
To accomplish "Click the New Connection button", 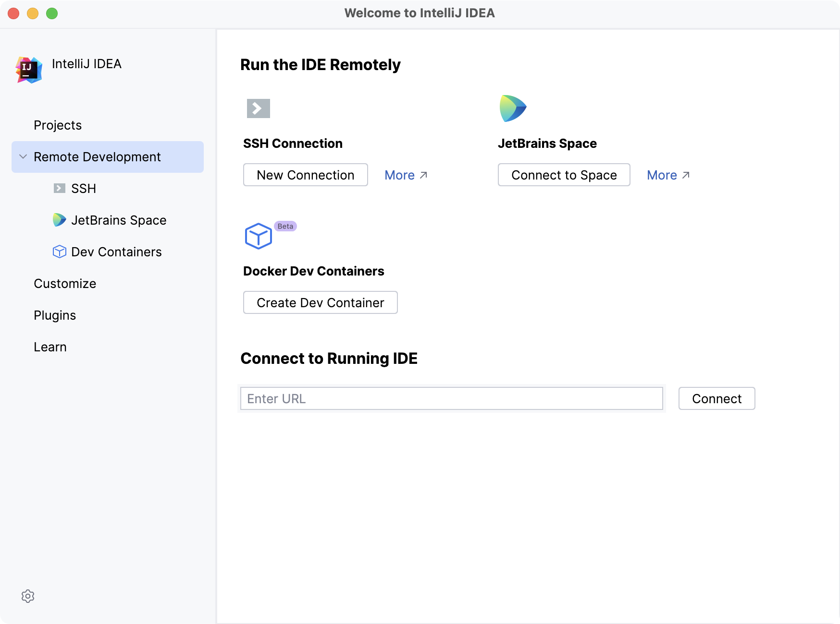I will click(x=306, y=175).
